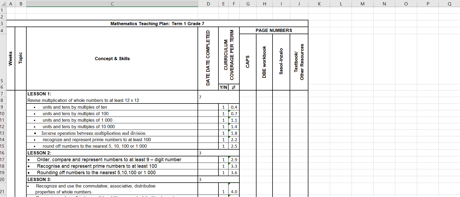Image resolution: width=460 pixels, height=197 pixels.
Task: Click the '%' sub-header cell
Action: [x=234, y=87]
